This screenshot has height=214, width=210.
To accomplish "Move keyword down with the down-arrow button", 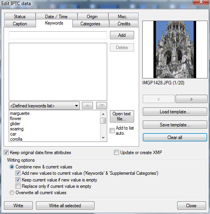I will (x=102, y=105).
